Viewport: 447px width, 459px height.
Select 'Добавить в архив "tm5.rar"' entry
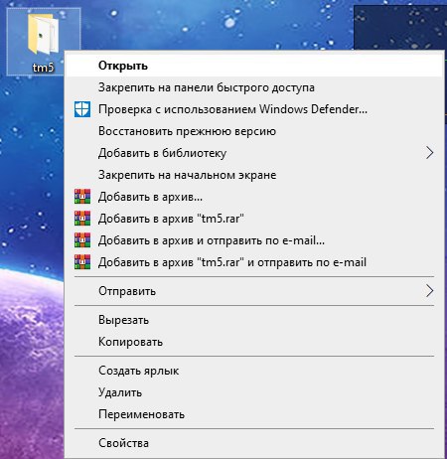coord(254,219)
